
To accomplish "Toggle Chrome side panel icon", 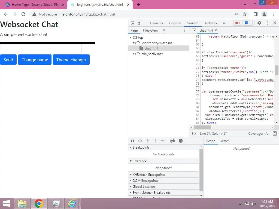I will pos(256,14).
